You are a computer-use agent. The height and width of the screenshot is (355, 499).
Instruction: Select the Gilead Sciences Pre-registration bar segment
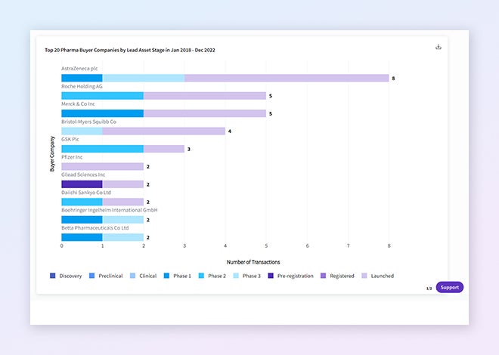82,184
